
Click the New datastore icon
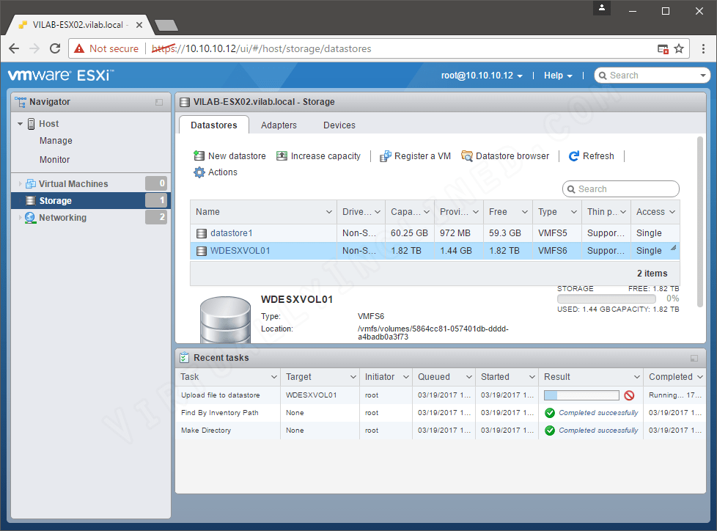click(199, 156)
